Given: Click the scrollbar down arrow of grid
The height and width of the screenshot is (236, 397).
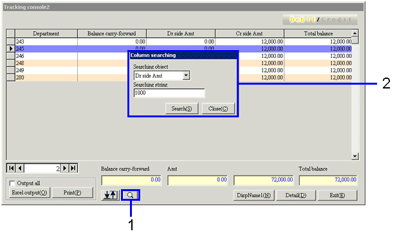Looking at the screenshot, I should (355, 156).
